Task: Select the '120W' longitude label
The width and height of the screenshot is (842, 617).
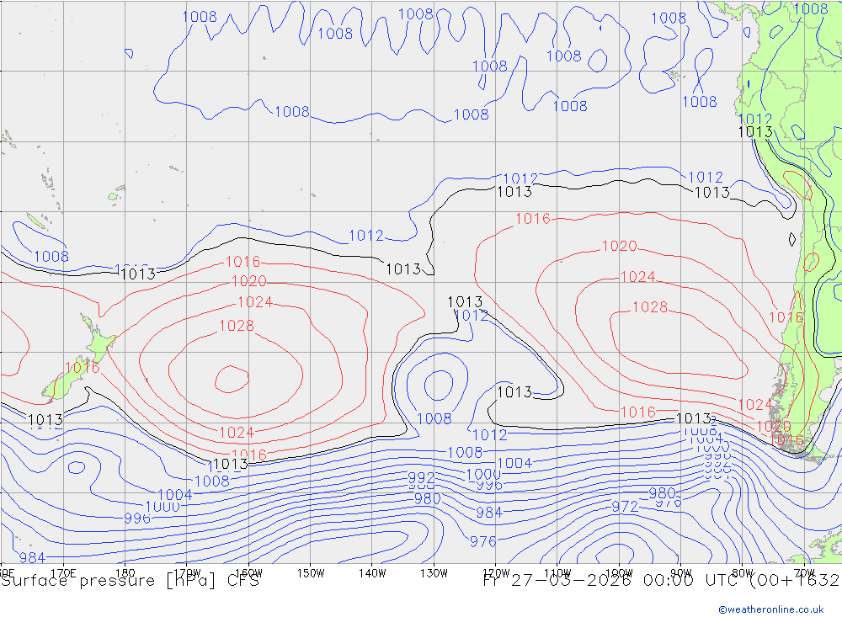Action: pyautogui.click(x=496, y=573)
